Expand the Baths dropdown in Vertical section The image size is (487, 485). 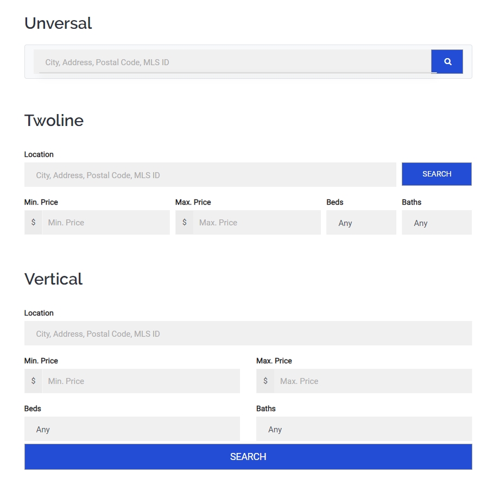[x=364, y=429]
